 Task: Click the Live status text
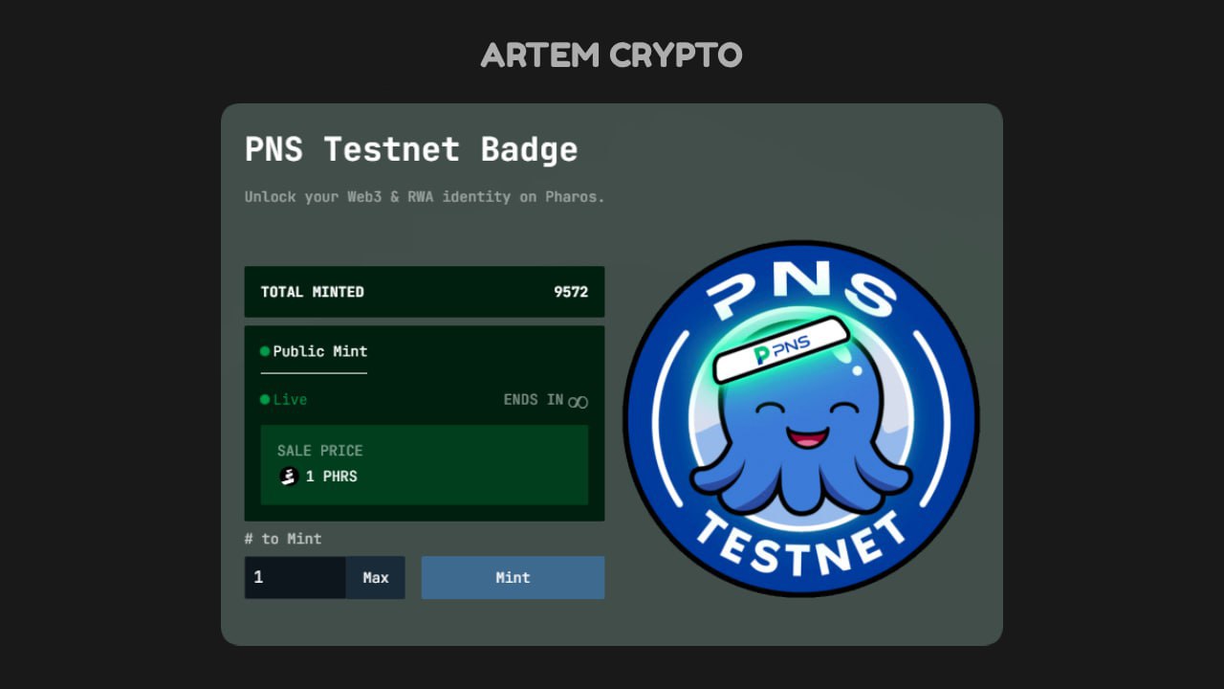coord(290,400)
